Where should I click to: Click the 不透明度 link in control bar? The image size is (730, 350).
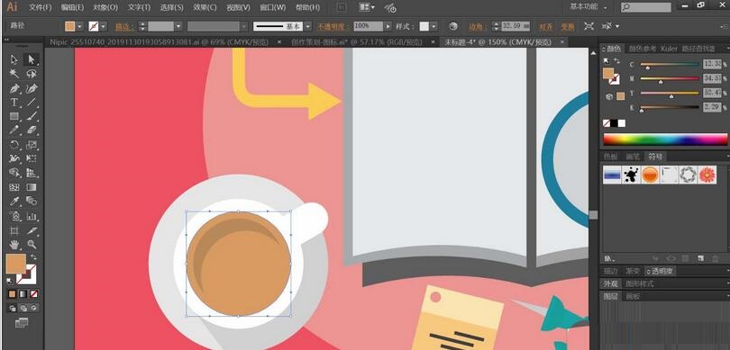point(334,26)
